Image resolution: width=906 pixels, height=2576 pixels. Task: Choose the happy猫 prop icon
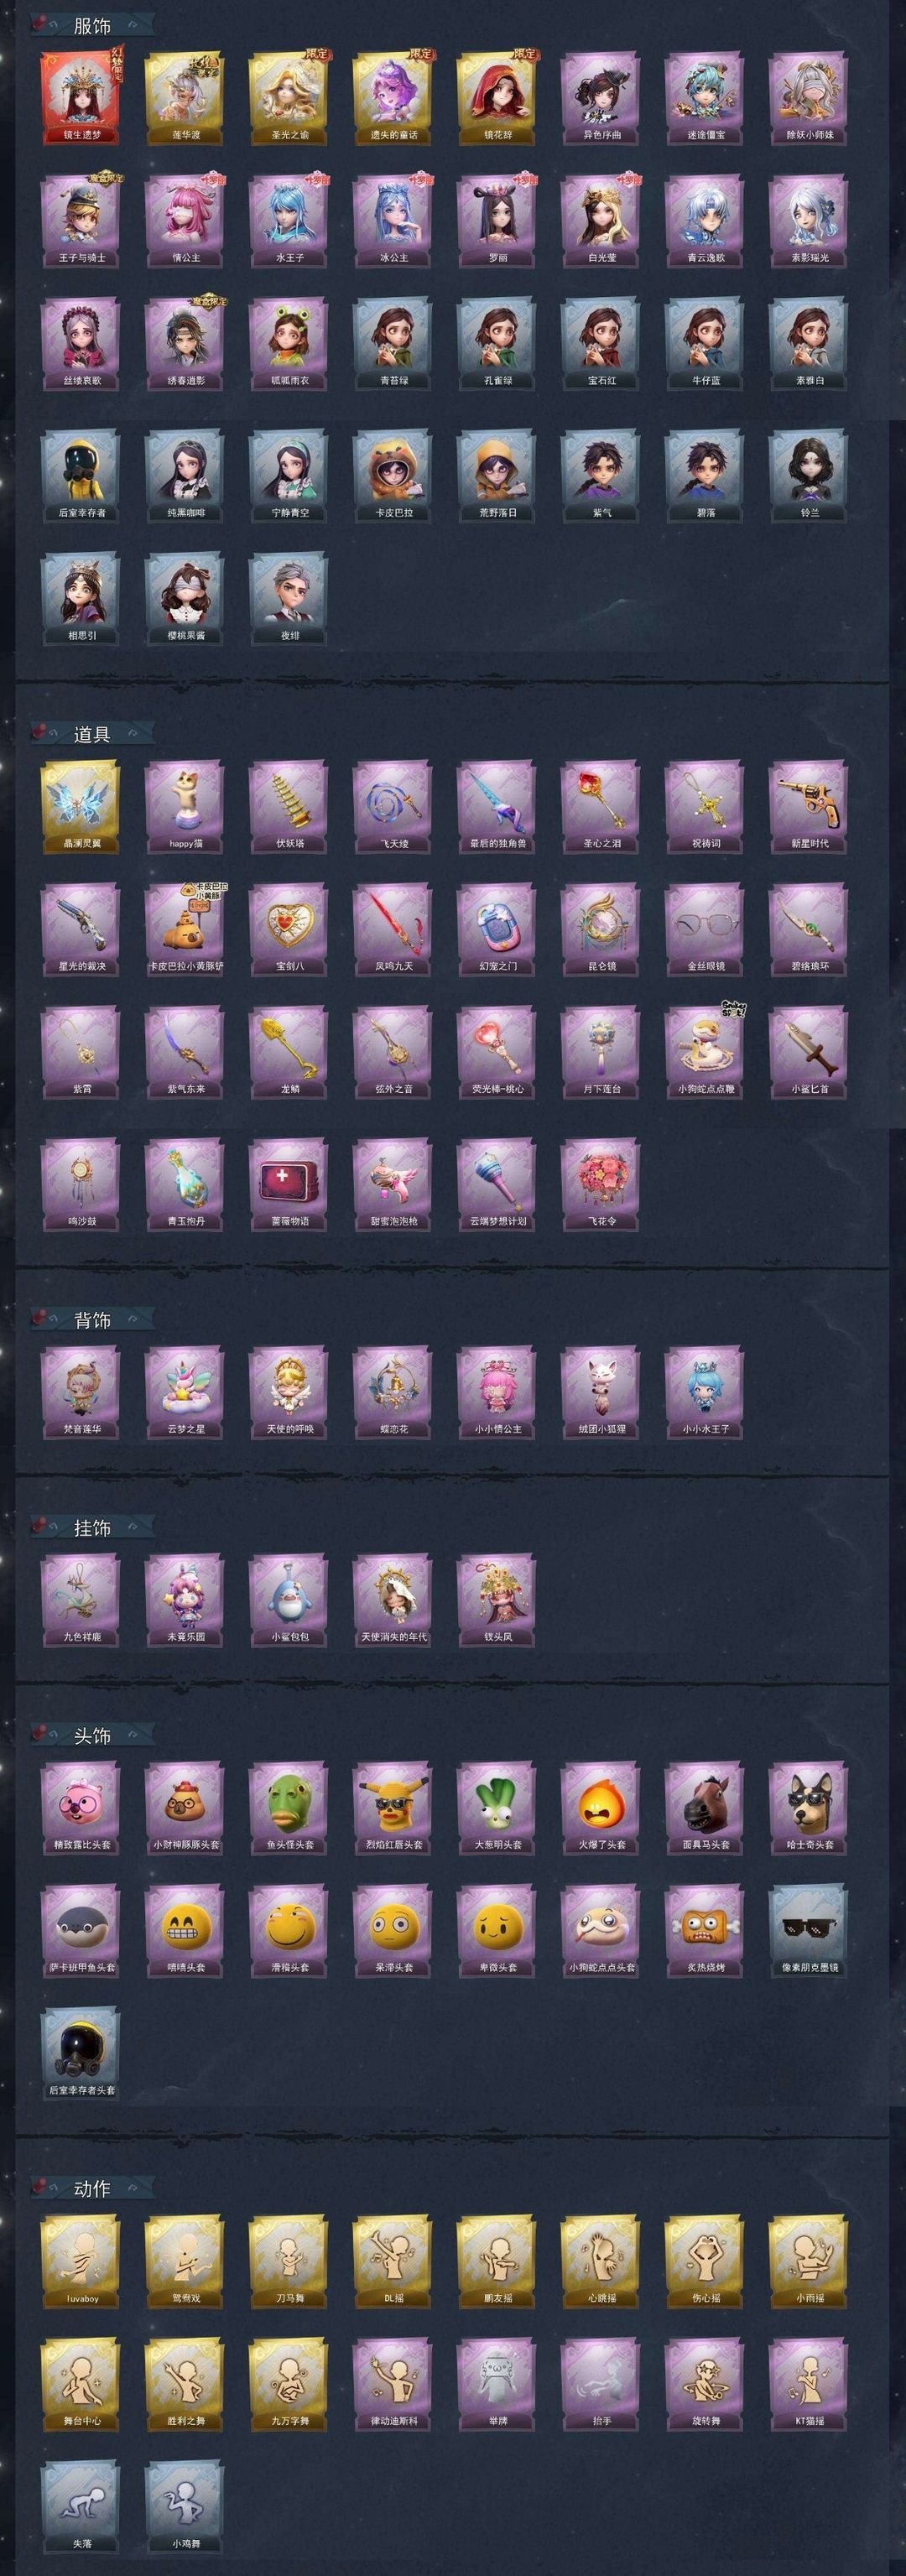(185, 807)
